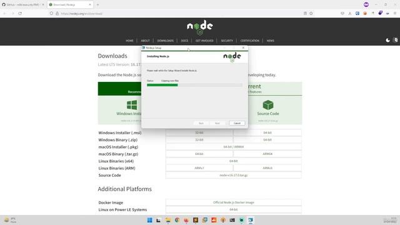Reload the page in Firefox
Screen dimensions: 400x225
click(x=20, y=13)
